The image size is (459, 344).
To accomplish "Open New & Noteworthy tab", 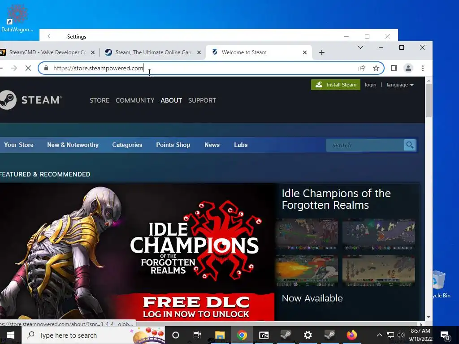I will (x=73, y=145).
